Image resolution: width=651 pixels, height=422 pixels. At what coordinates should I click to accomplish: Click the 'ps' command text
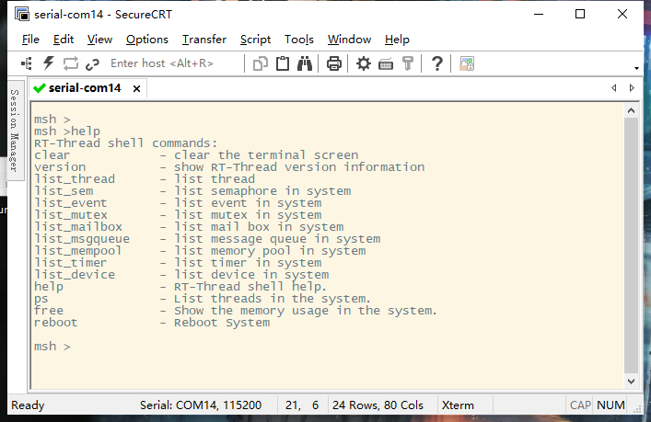pyautogui.click(x=41, y=299)
